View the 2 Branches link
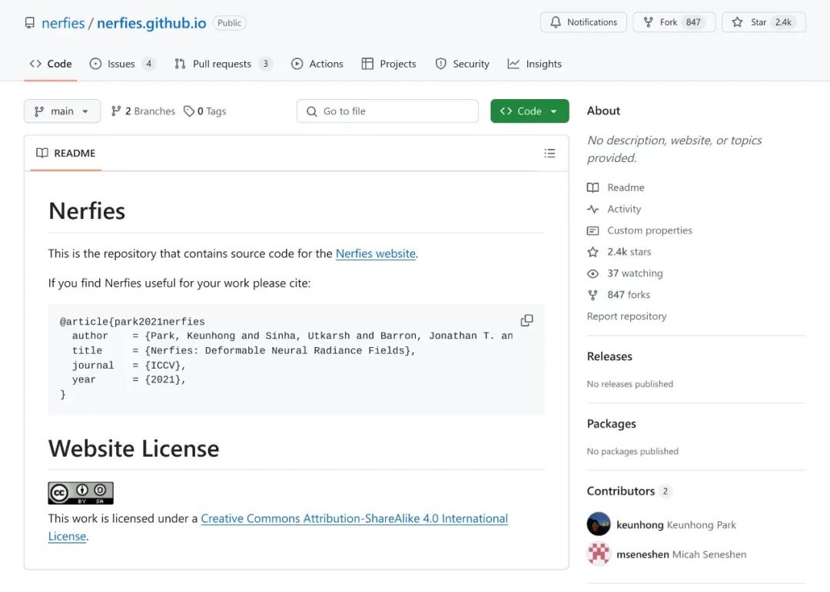 (143, 111)
